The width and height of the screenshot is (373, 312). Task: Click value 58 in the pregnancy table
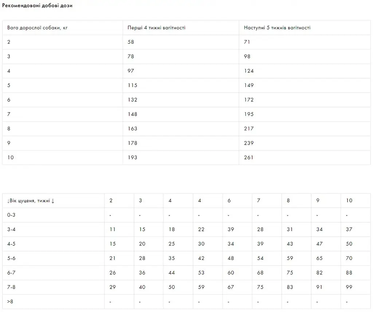click(x=131, y=42)
